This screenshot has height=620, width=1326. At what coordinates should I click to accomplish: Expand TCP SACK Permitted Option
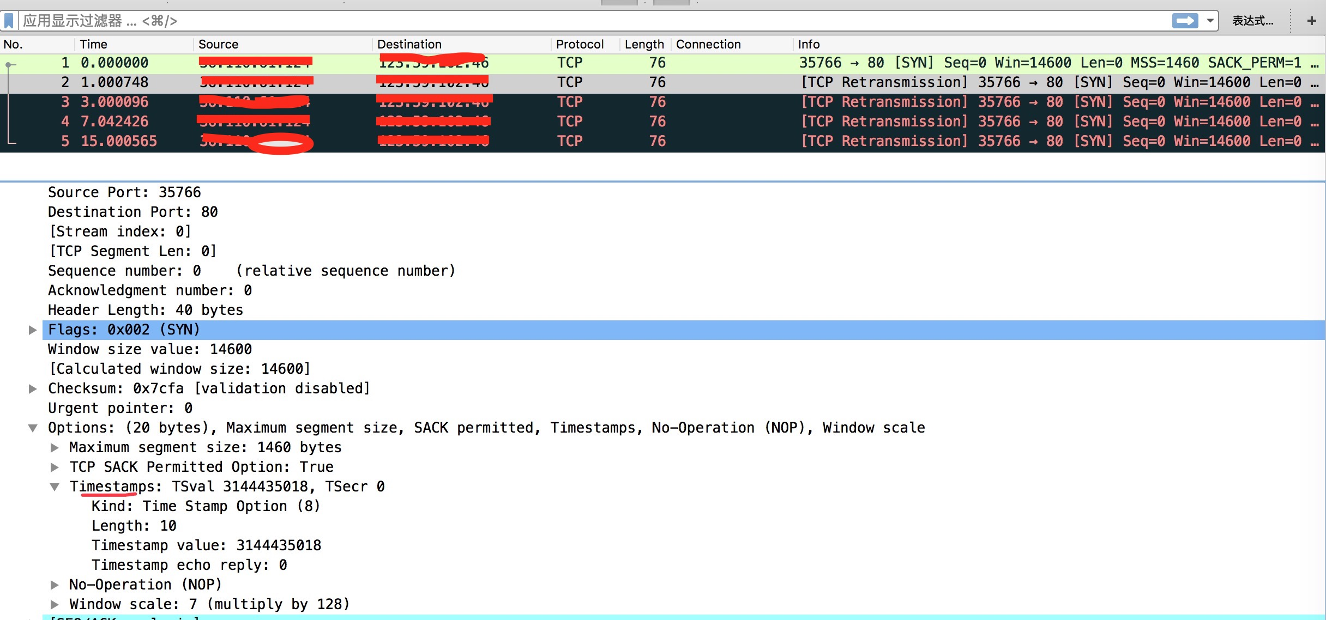point(55,467)
